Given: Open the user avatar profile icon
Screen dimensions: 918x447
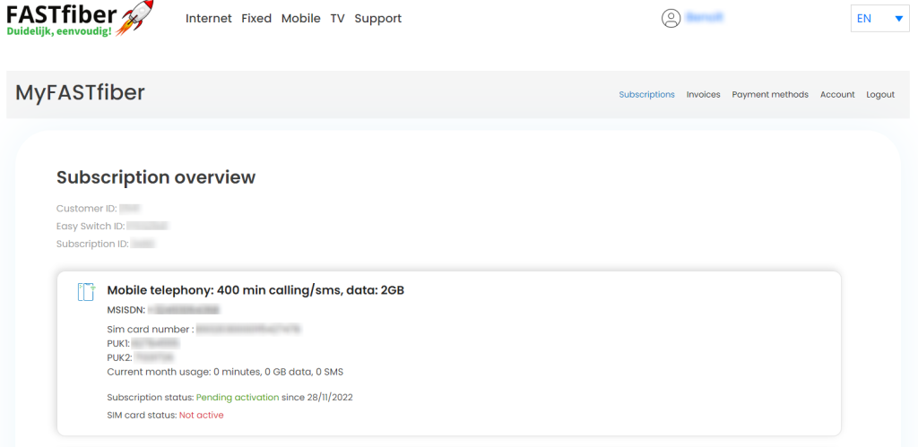Looking at the screenshot, I should [x=671, y=18].
